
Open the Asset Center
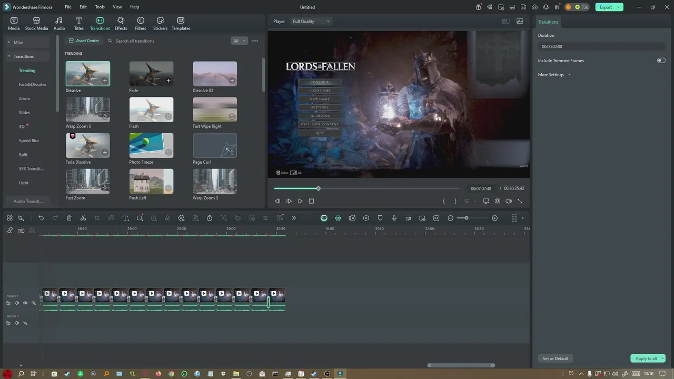pyautogui.click(x=84, y=41)
